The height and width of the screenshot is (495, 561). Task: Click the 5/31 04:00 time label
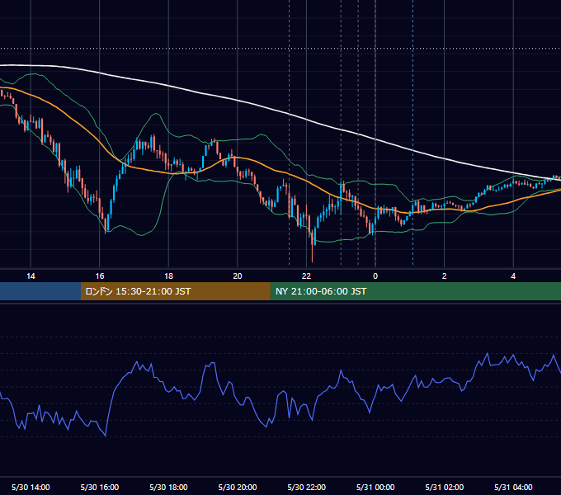(x=513, y=487)
